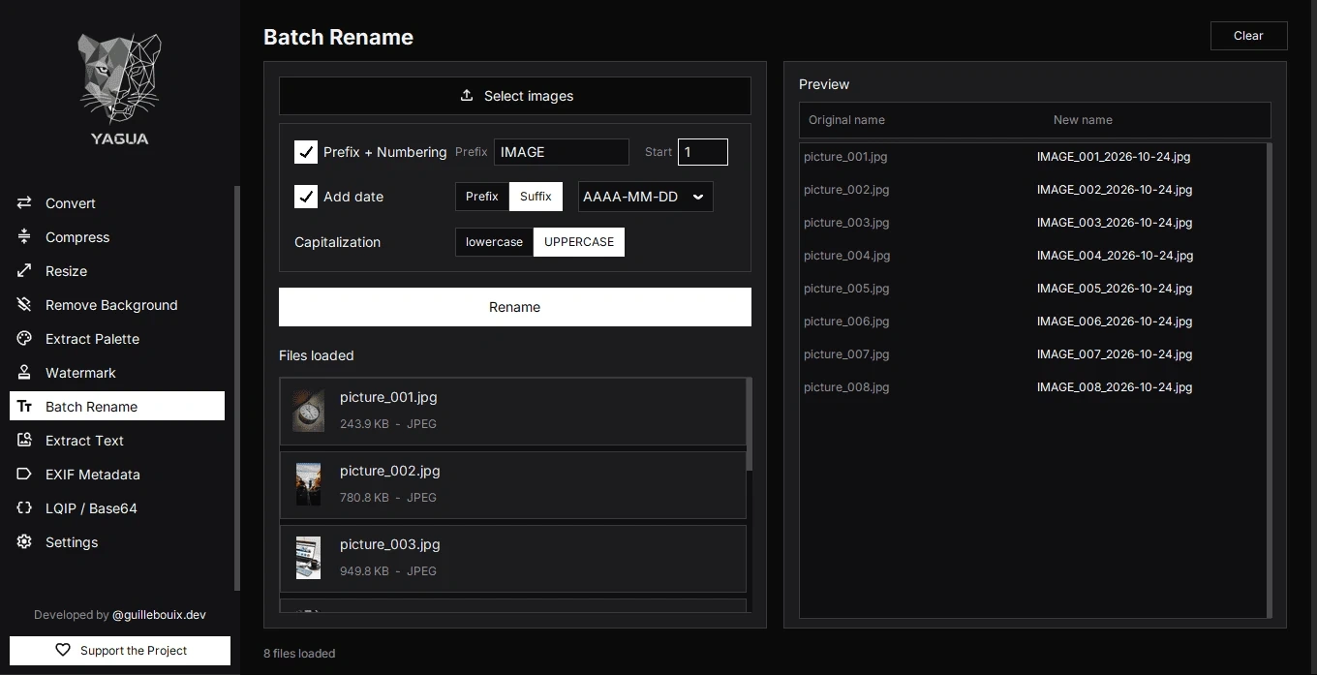Switch to Extract Palette
The image size is (1317, 675).
[117, 339]
